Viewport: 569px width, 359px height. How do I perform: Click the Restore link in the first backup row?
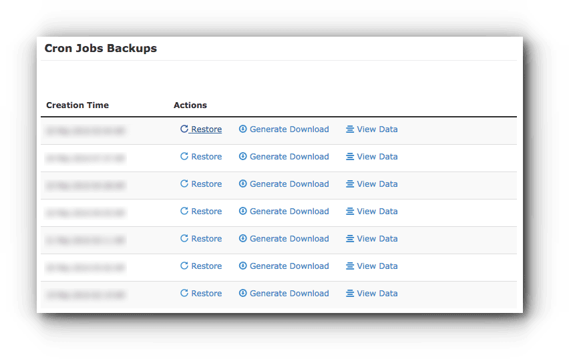[201, 129]
